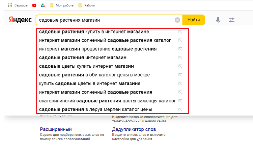This screenshot has height=148, width=253.
Task: Open the Работа bookmarks folder
Action: point(86,5)
